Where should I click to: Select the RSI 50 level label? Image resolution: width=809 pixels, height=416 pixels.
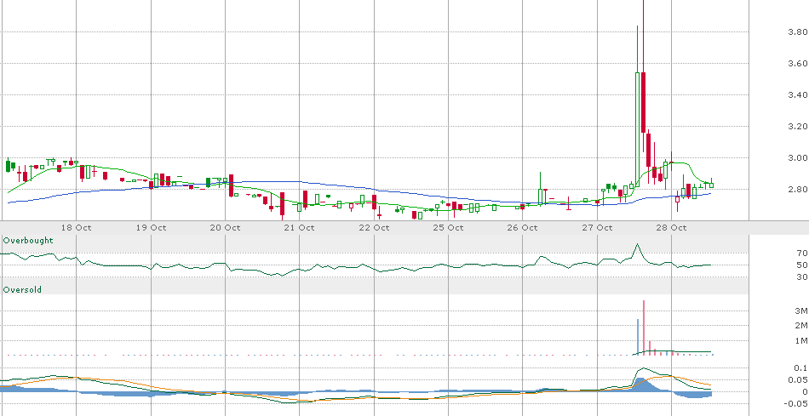[802, 265]
